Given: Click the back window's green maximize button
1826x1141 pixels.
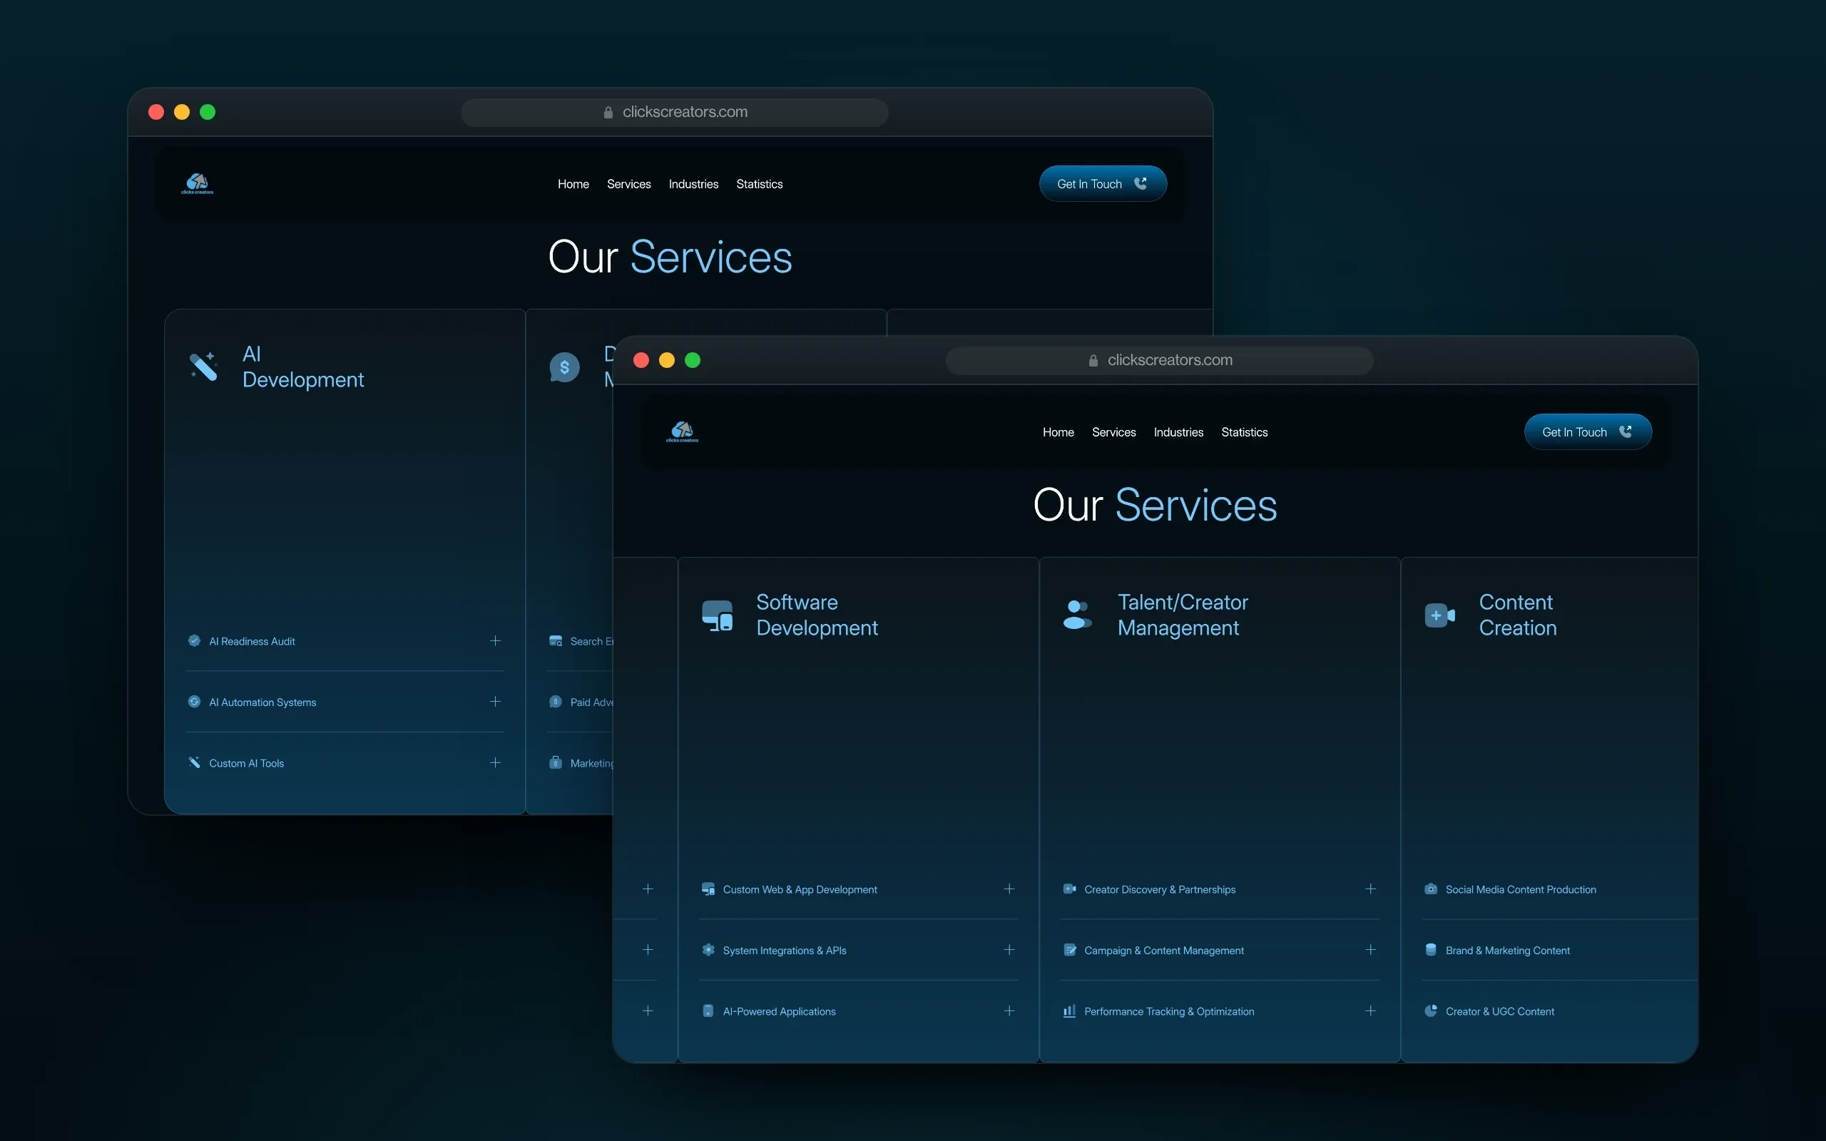Looking at the screenshot, I should pos(208,113).
